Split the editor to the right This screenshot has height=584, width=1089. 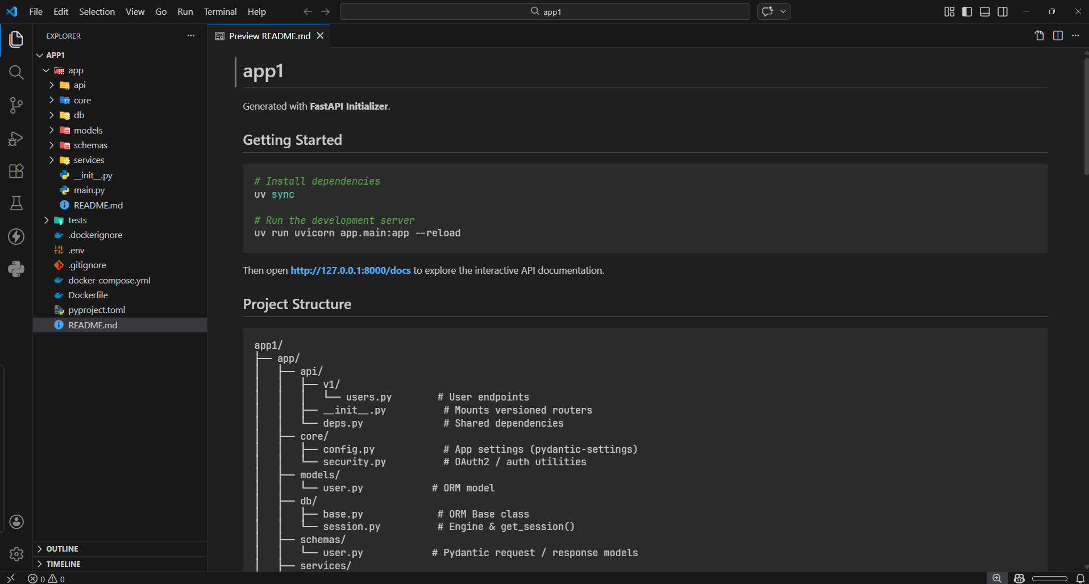click(x=1058, y=36)
